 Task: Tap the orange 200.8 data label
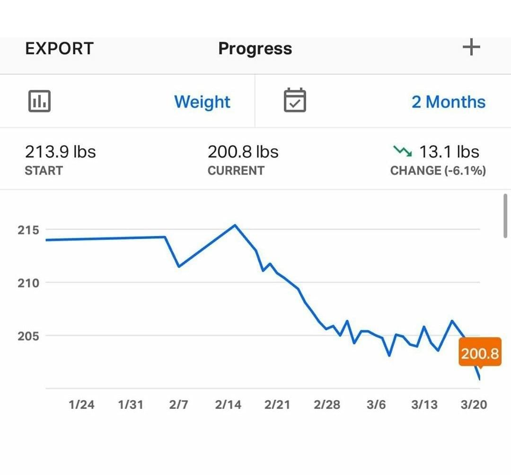(479, 353)
